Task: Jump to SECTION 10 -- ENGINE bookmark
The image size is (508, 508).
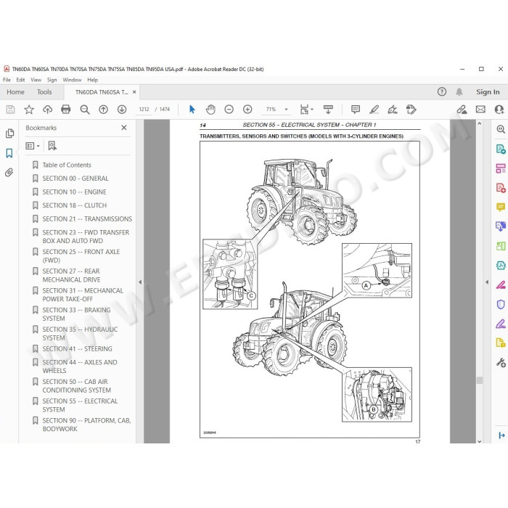Action: pyautogui.click(x=74, y=192)
